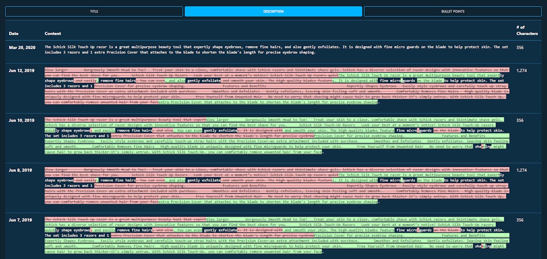Click the Jun 12, 2019 description diff text

click(x=277, y=86)
